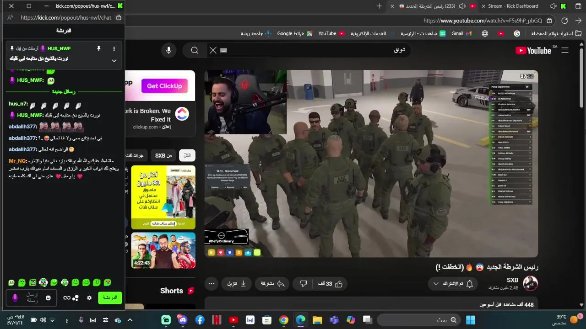
Task: Click the browser forward arrow
Action: click(x=578, y=21)
